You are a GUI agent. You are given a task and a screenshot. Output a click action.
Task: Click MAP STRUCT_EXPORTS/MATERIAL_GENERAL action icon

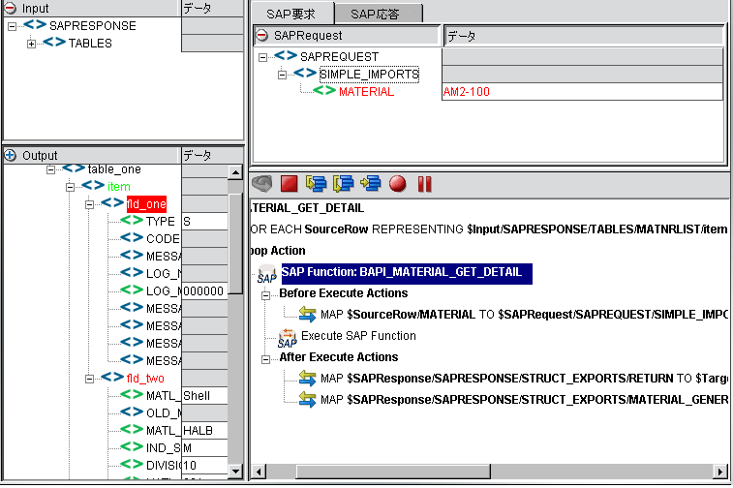coord(308,399)
